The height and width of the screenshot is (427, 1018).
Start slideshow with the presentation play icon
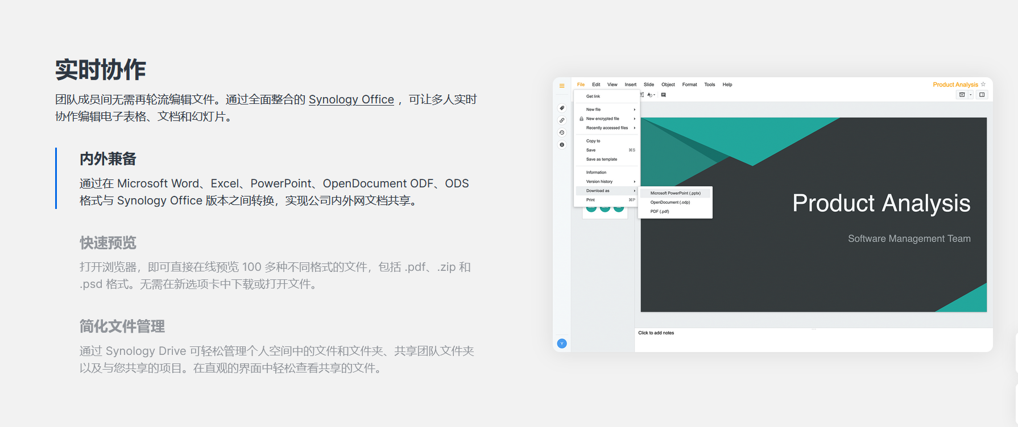962,95
